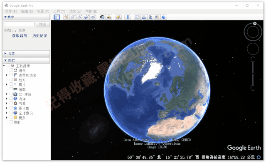The width and height of the screenshot is (266, 163).
Task: Expand the 3D 建筑 tree node
Action: tap(7, 94)
